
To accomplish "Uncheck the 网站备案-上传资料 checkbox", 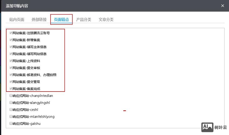I will click(11, 61).
